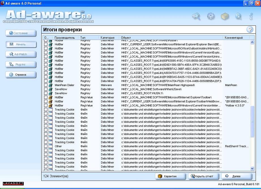Screen dimensions: 261x189
Task: Click the registry key icon of MainPean Dialer row
Action: (x=50, y=85)
